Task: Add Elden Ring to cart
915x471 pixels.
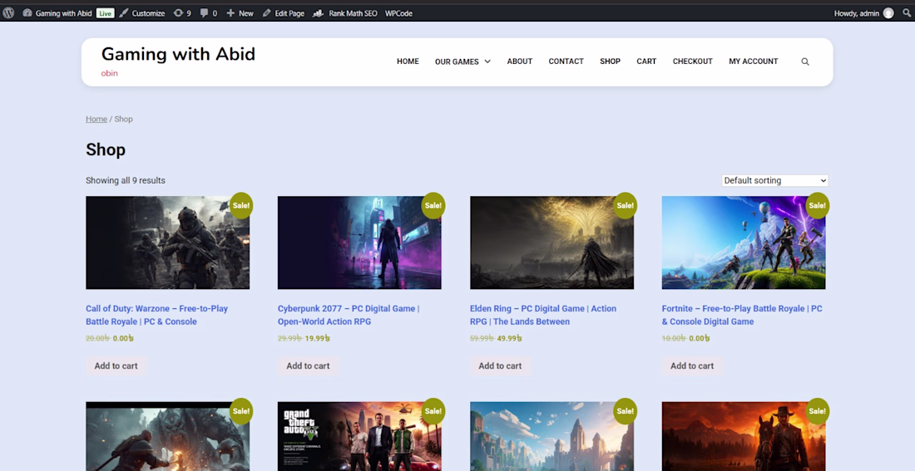Action: point(500,366)
